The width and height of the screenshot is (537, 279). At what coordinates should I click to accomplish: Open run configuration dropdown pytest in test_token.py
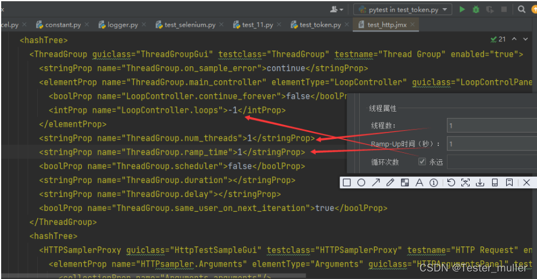point(402,9)
